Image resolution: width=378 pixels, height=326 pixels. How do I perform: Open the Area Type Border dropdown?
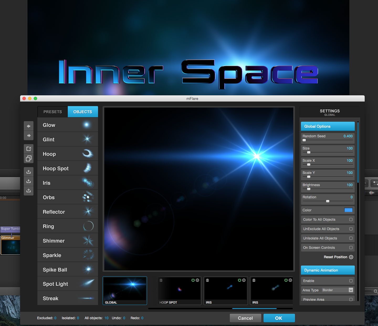click(x=338, y=290)
